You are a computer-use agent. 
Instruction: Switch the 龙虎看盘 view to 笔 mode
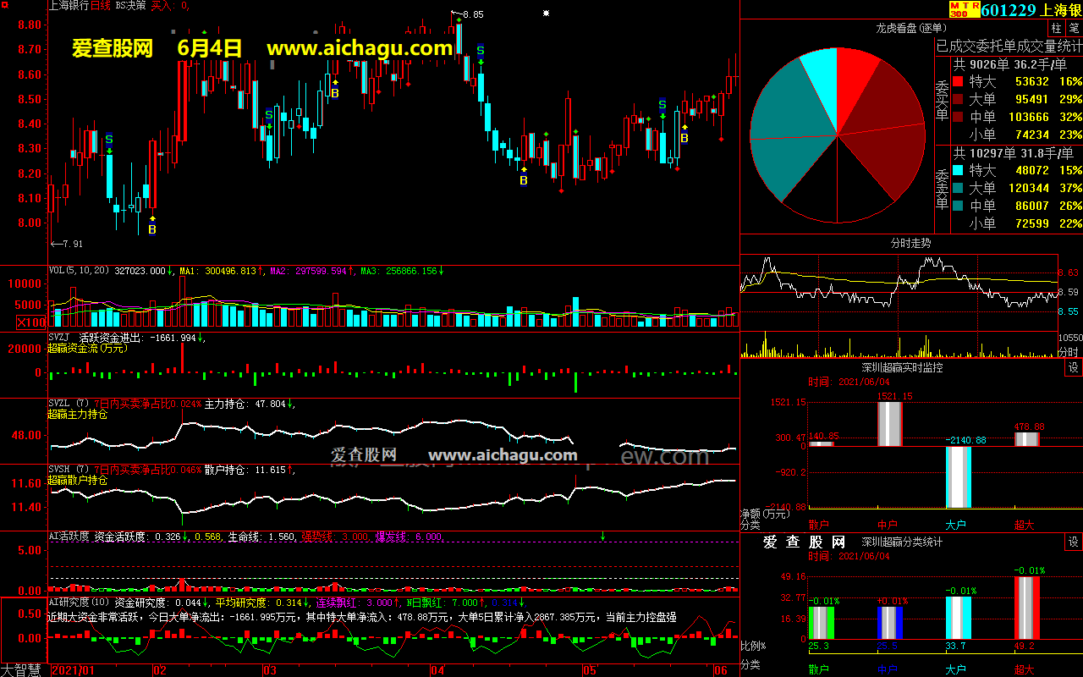click(x=1073, y=28)
